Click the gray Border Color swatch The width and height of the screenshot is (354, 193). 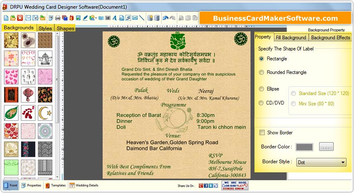point(304,147)
